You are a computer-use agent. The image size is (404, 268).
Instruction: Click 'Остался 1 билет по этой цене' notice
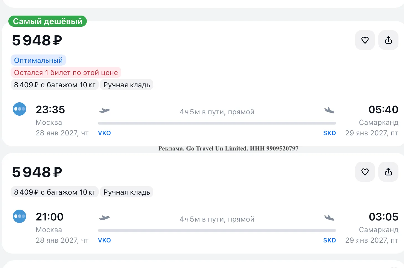click(x=66, y=73)
